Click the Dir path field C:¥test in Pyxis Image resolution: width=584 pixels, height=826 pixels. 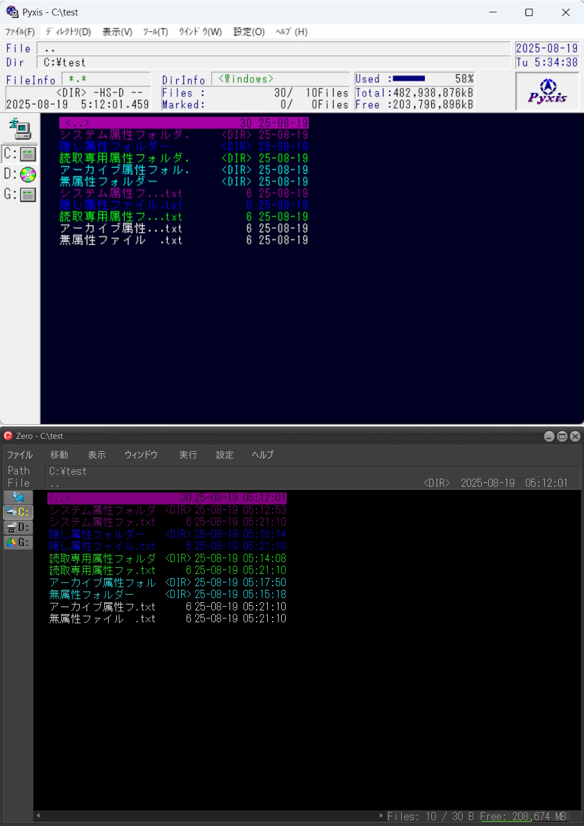pyautogui.click(x=273, y=62)
